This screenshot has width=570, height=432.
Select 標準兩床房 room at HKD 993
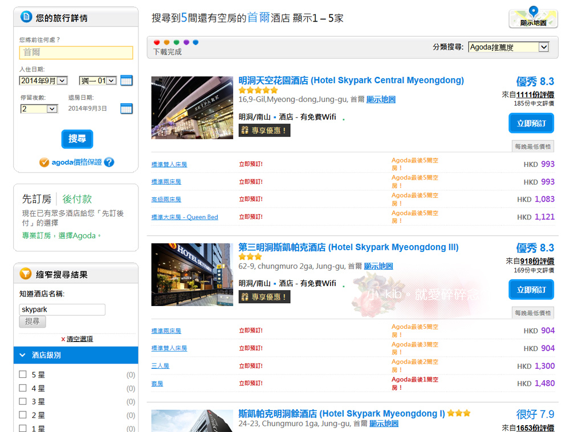click(166, 182)
